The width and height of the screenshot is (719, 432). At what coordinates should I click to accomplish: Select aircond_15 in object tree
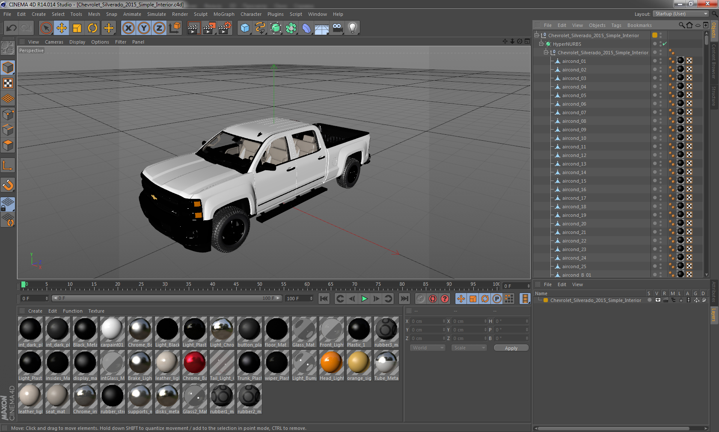point(574,181)
